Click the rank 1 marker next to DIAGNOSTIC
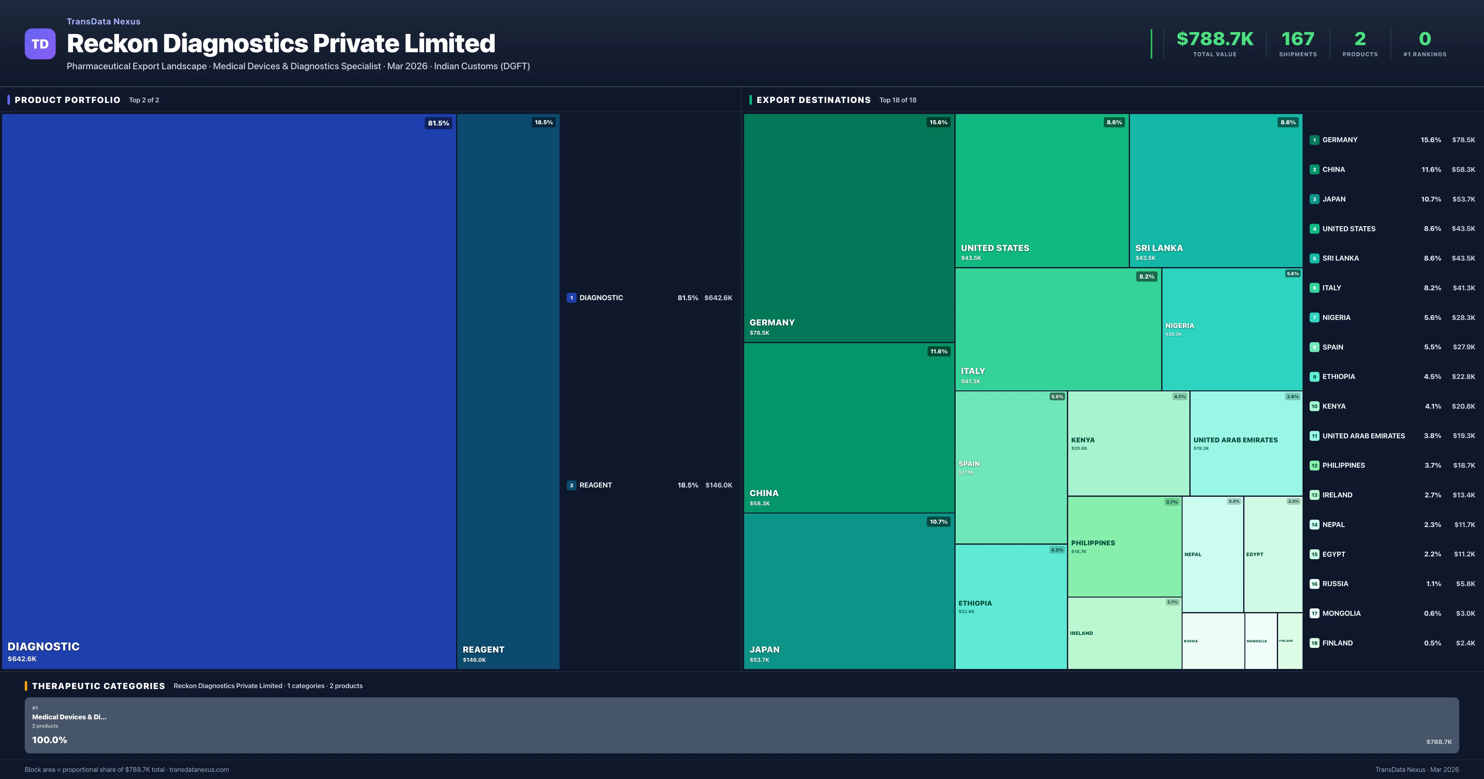 pyautogui.click(x=571, y=298)
